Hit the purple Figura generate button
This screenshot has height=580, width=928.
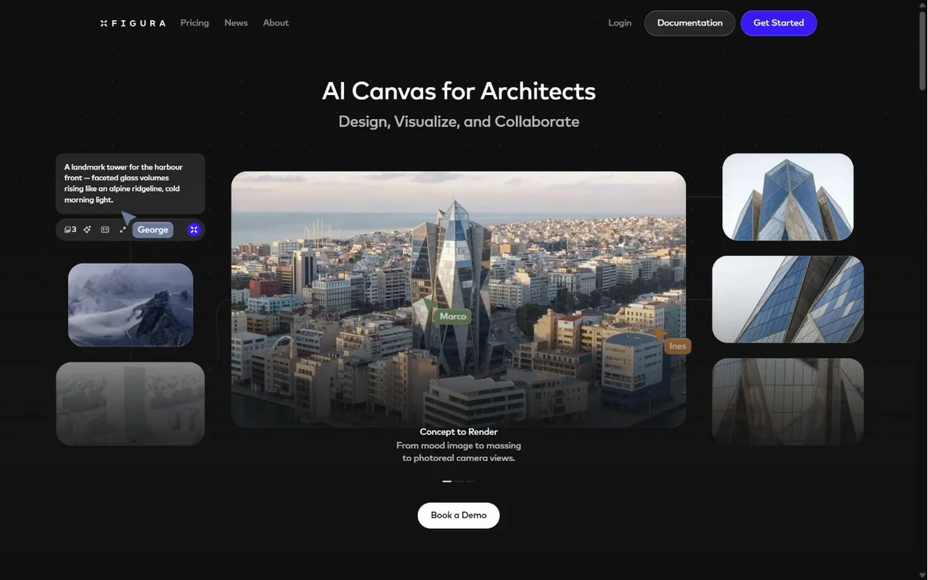pos(193,230)
